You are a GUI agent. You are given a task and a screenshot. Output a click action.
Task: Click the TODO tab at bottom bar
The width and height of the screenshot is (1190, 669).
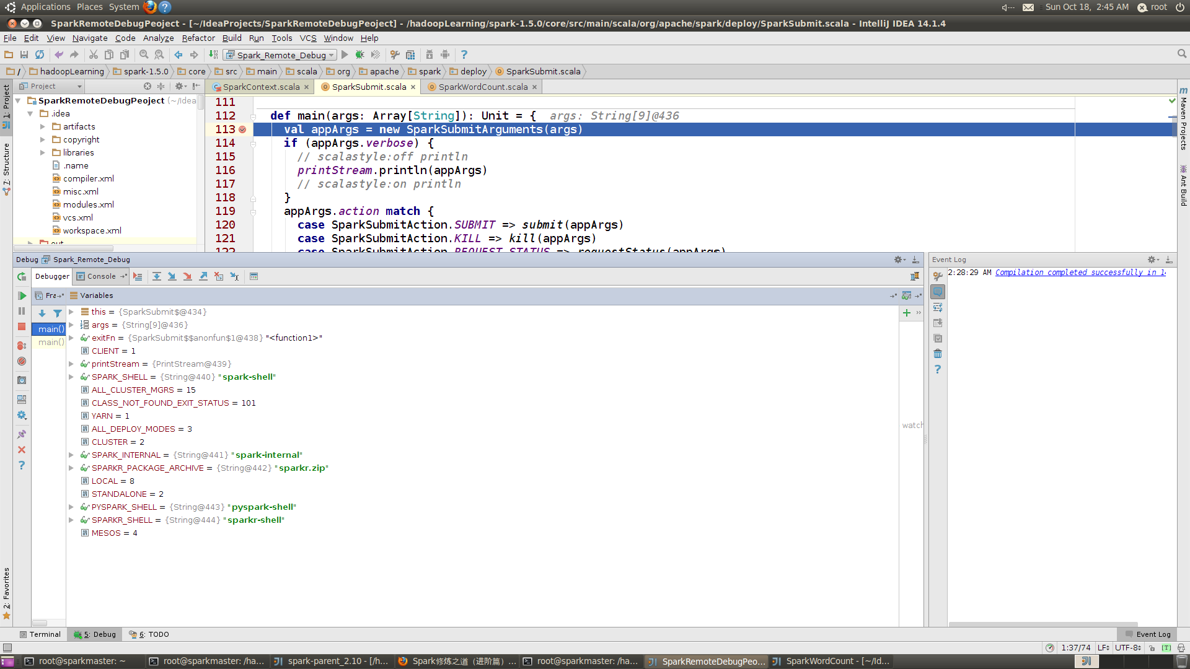pyautogui.click(x=154, y=634)
